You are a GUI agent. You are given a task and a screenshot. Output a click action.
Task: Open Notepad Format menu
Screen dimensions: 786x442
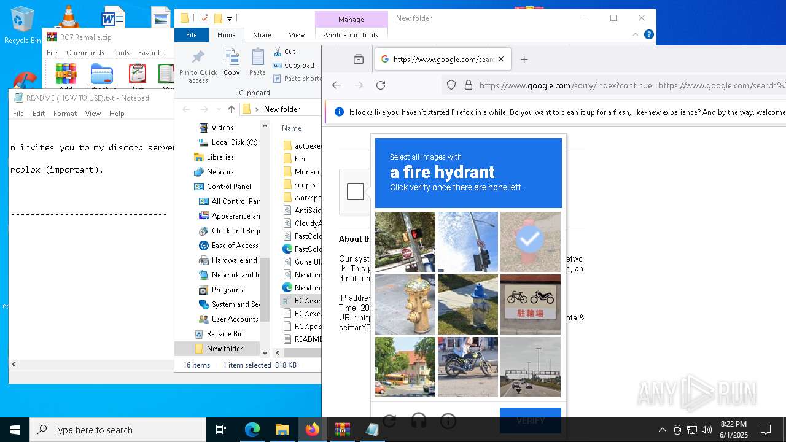pos(65,114)
